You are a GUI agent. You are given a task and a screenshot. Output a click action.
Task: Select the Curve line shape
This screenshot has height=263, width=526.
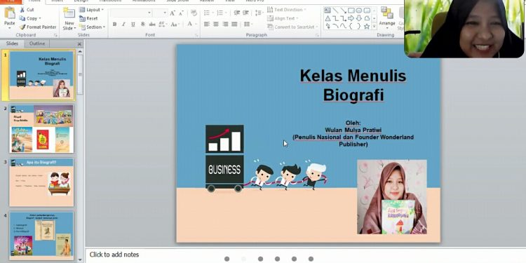pyautogui.click(x=343, y=26)
